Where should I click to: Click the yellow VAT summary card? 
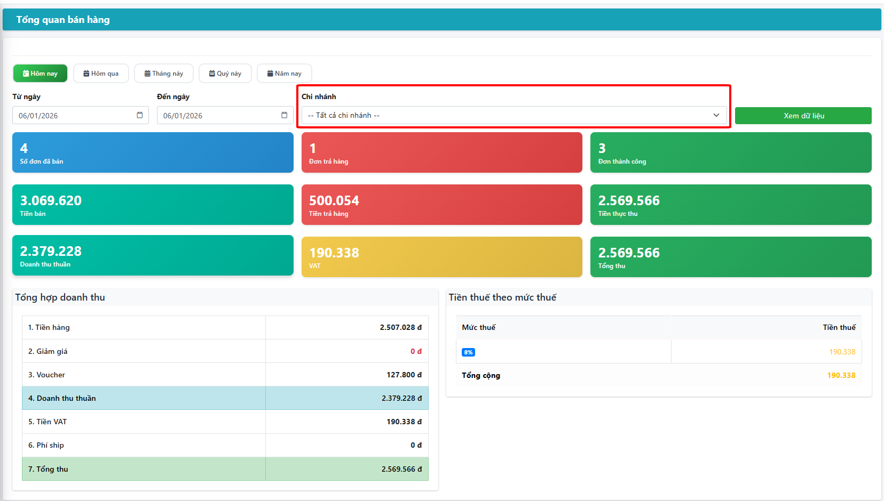point(441,257)
